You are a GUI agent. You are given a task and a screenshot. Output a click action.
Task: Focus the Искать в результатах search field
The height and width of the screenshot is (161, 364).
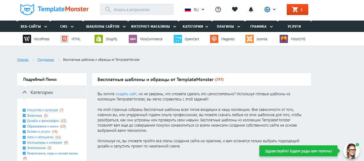click(137, 10)
